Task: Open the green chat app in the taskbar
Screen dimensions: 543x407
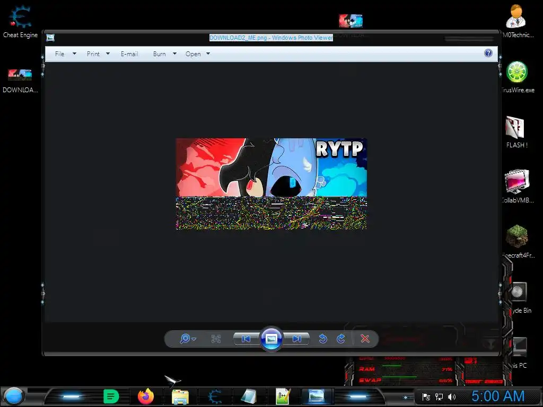Action: click(x=111, y=396)
